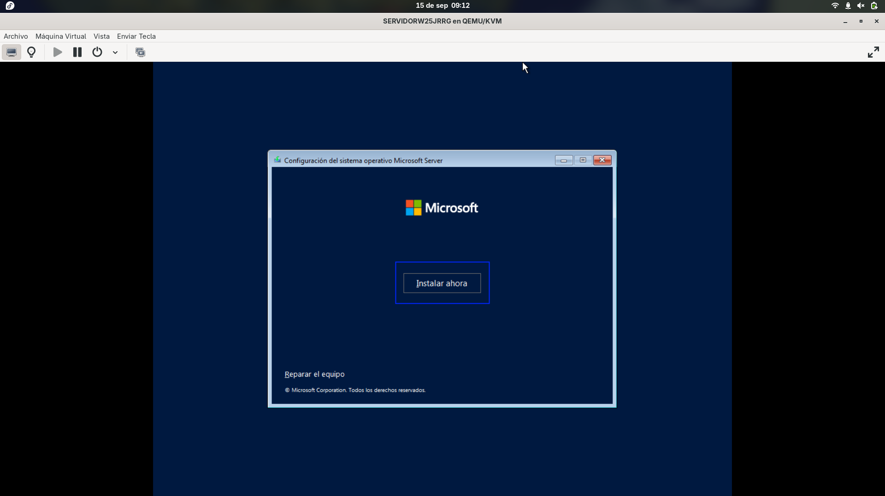Open the Vista menu
This screenshot has height=496, width=885.
(x=101, y=36)
